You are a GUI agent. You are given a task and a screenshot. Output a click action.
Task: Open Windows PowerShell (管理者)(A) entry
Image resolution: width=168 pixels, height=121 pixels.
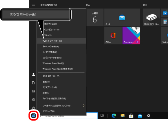[x=61, y=69]
